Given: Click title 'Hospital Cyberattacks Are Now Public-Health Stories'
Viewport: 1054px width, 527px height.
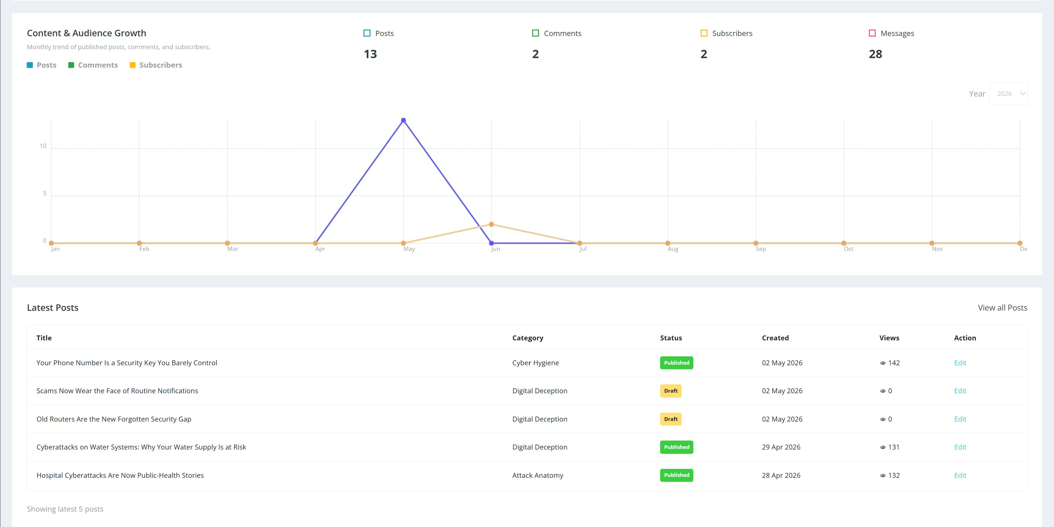Looking at the screenshot, I should point(120,475).
